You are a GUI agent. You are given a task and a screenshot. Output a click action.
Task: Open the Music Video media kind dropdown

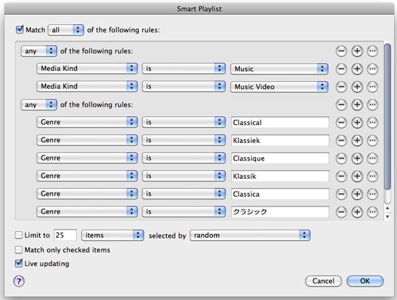pyautogui.click(x=280, y=87)
